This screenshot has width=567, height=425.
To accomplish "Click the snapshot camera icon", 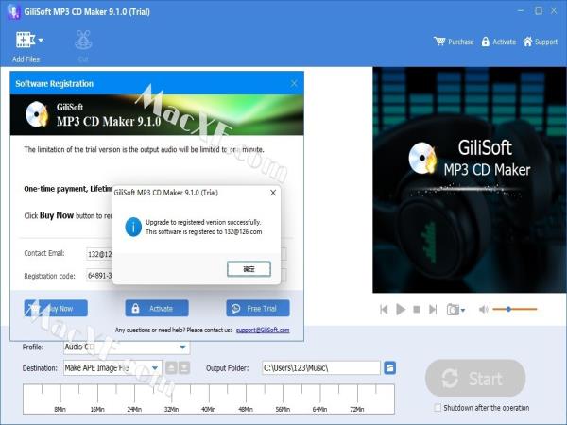I will 453,309.
